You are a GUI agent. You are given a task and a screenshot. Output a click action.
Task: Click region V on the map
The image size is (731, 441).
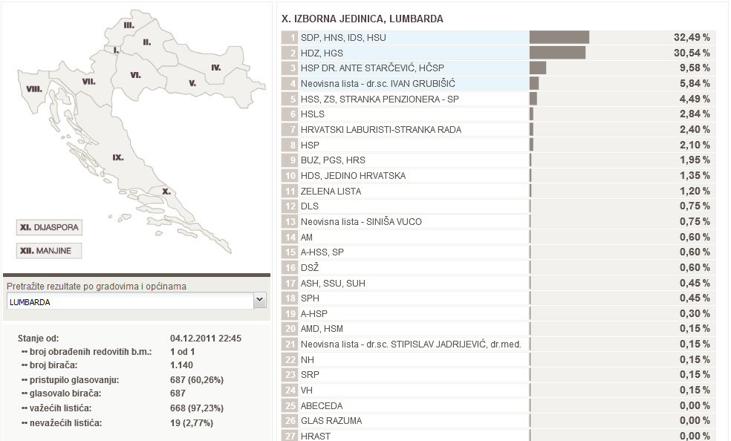[x=192, y=83]
